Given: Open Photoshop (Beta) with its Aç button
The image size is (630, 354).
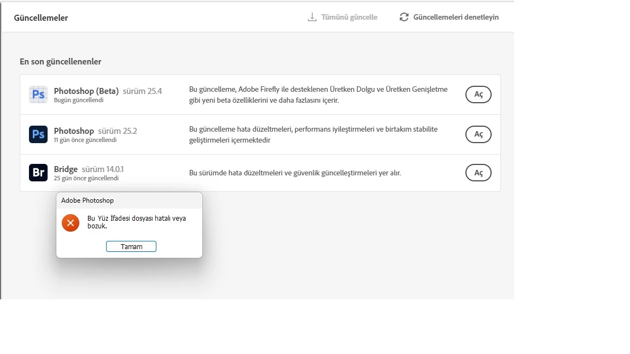Looking at the screenshot, I should [x=478, y=95].
